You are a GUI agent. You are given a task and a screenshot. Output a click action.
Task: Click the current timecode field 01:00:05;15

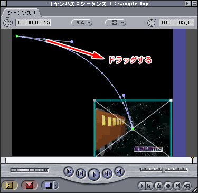tap(177, 23)
